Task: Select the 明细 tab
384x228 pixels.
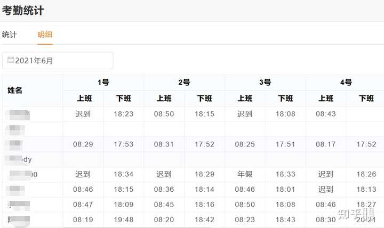Action: tap(45, 35)
